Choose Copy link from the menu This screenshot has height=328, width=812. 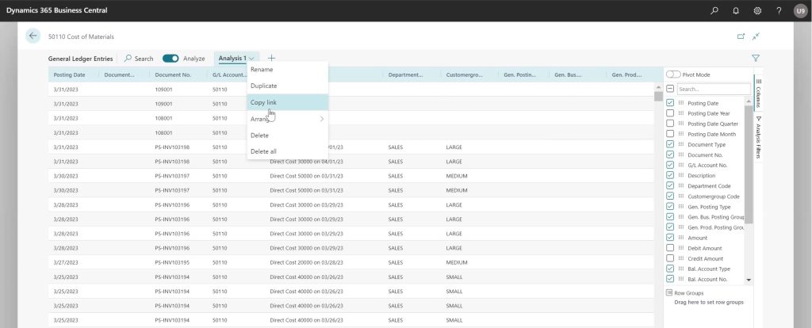287,102
